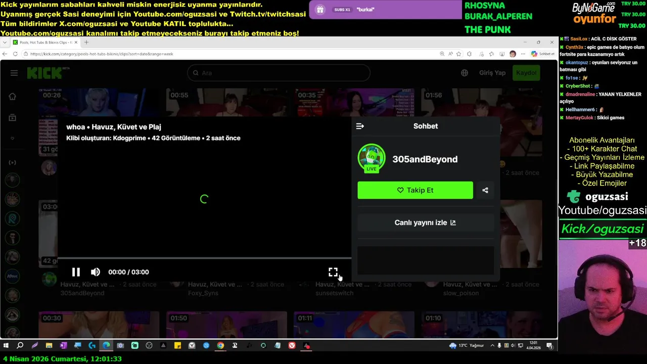Click the kick.com URL address bar
Viewport: 647px width, 364px height.
230,54
